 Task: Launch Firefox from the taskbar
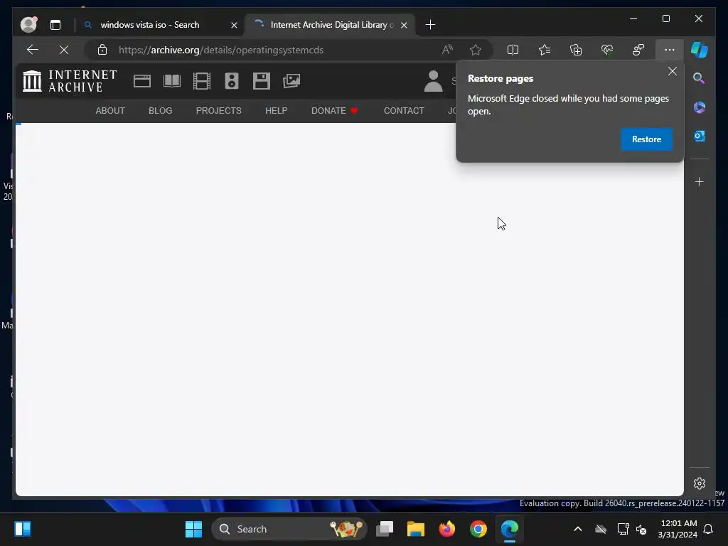(x=446, y=529)
